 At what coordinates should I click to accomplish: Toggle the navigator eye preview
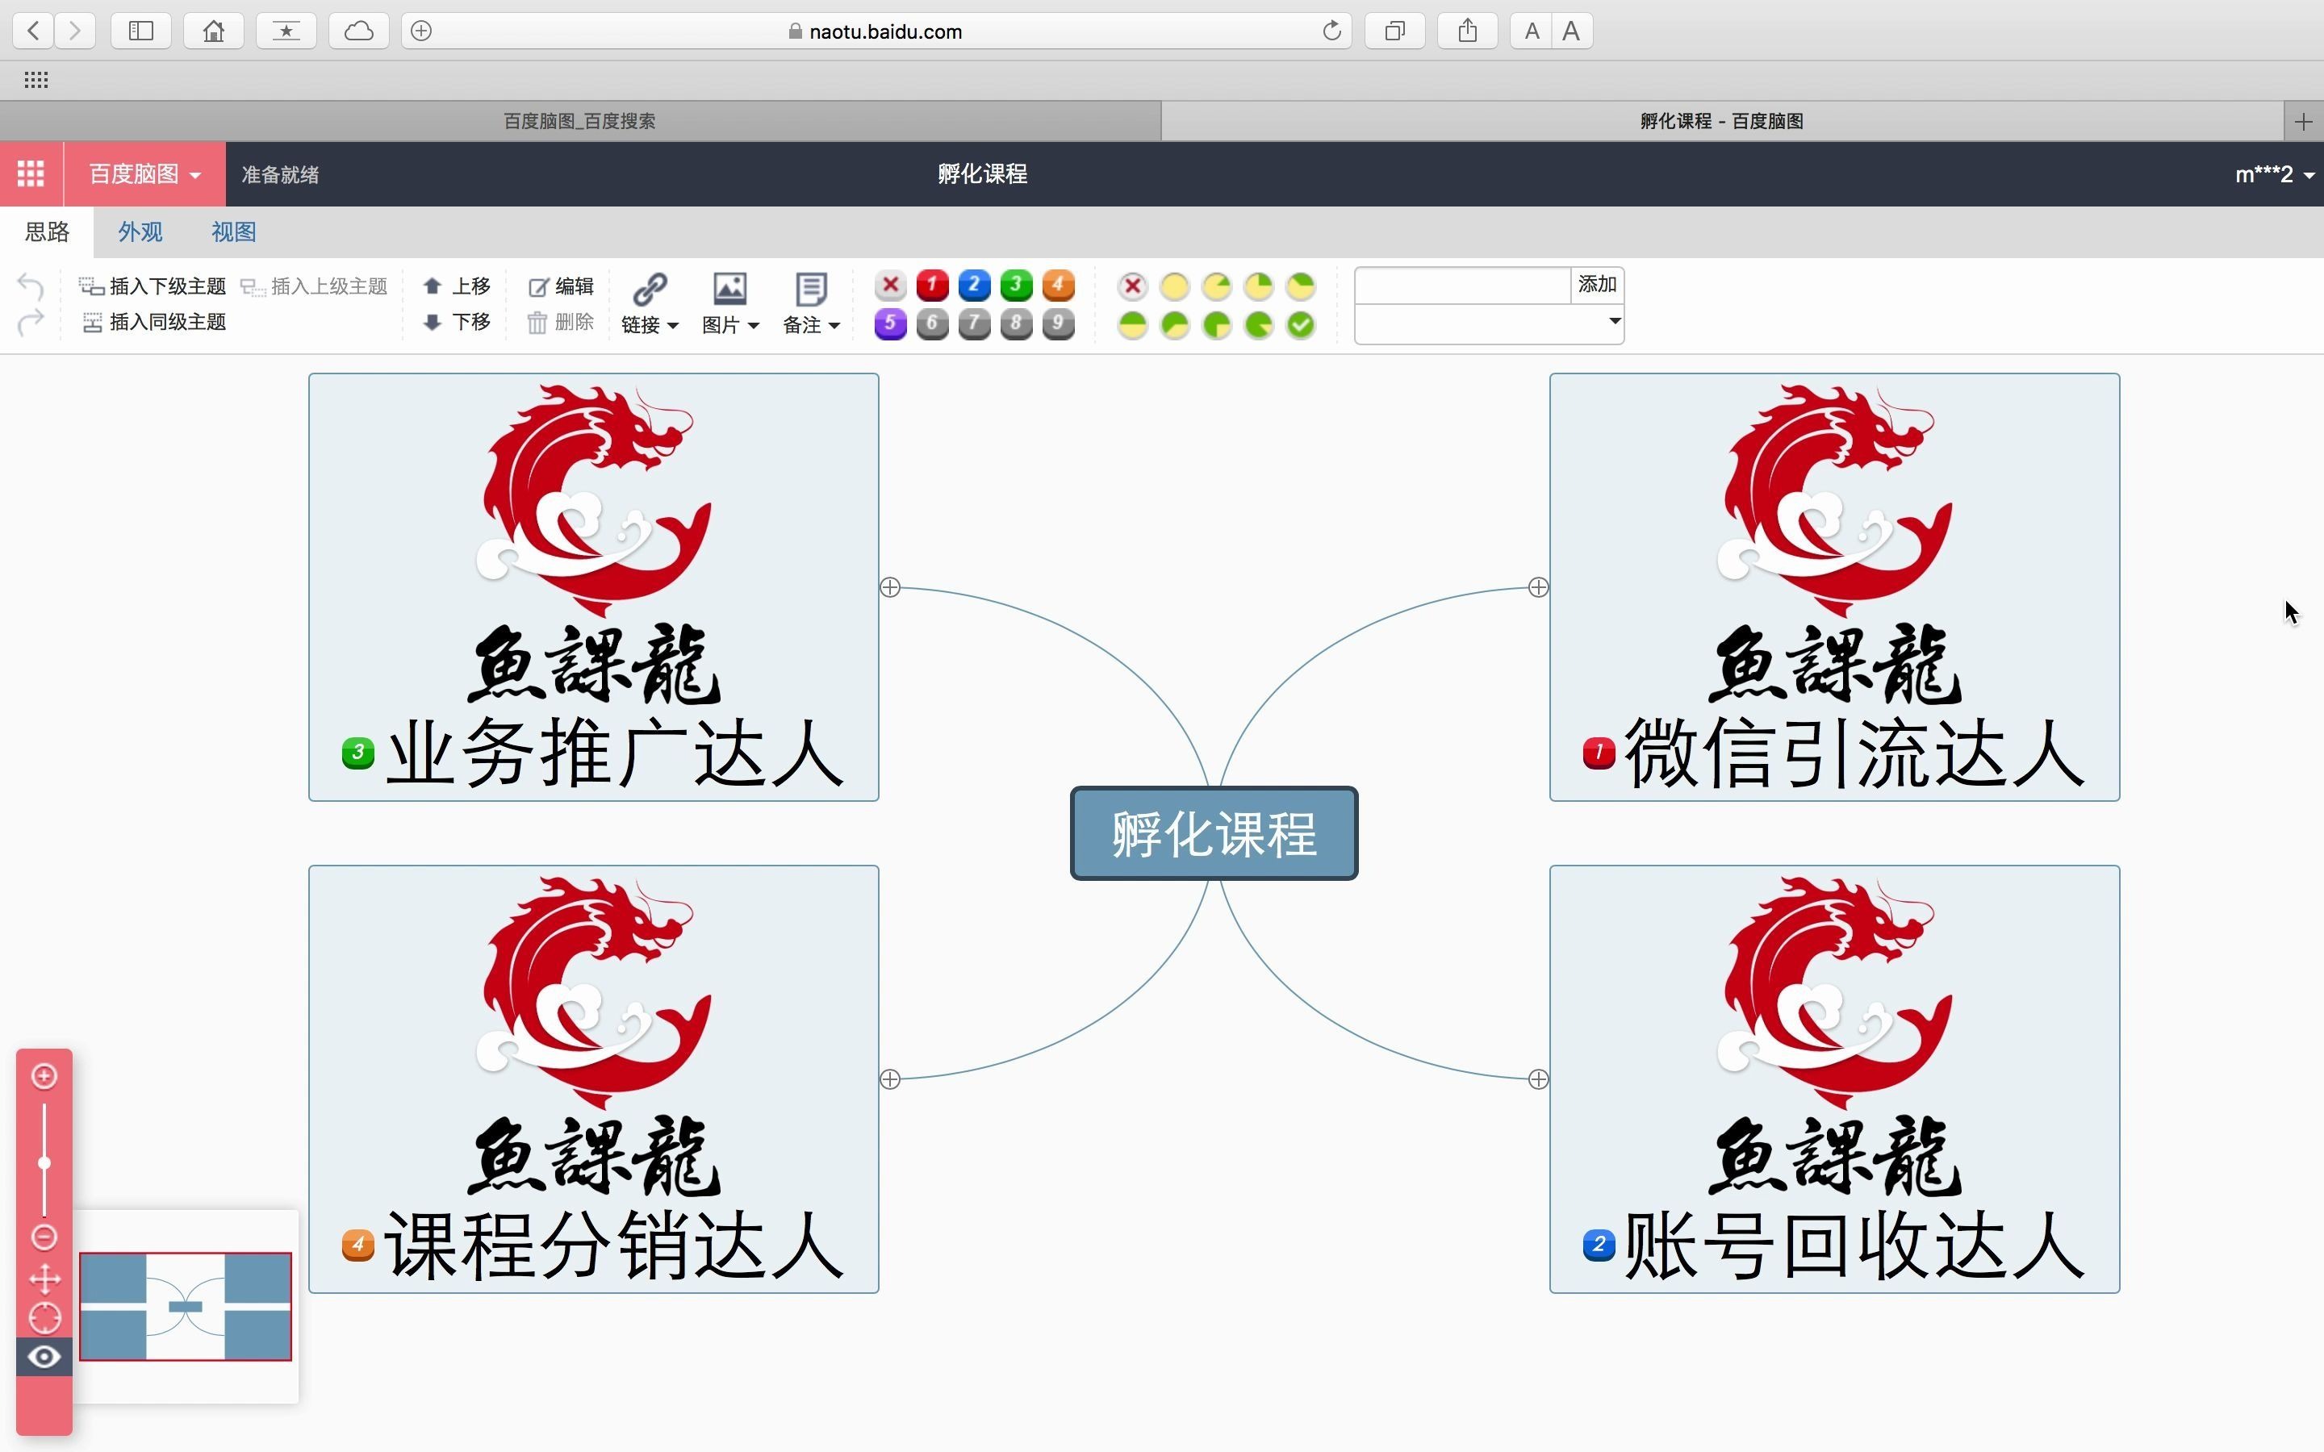(44, 1357)
